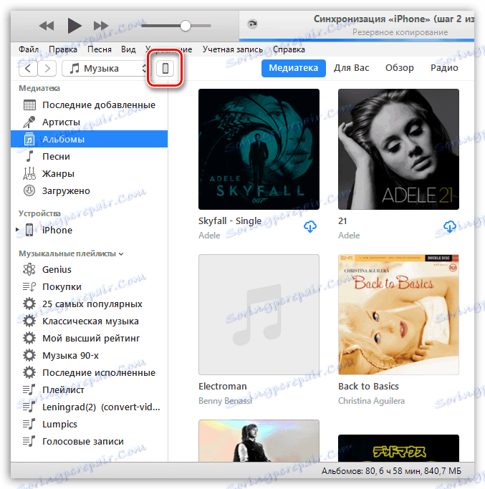Download album 21 from iCloud
485x489 pixels.
450,227
